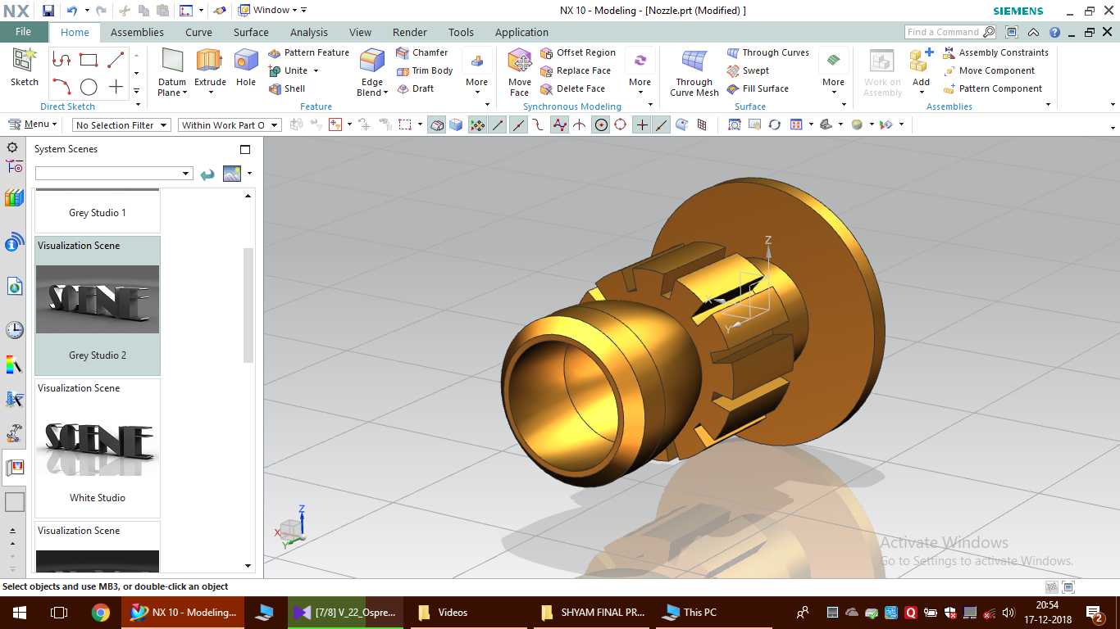Toggle the End Point snap option
This screenshot has height=629, width=1120.
[x=498, y=124]
